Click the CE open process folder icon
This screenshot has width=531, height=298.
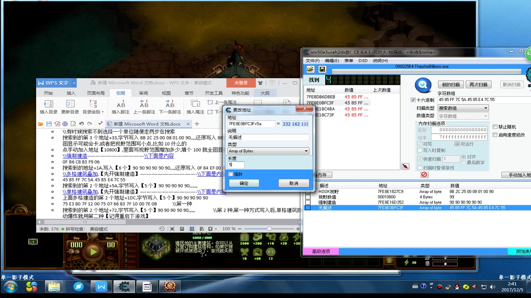[x=310, y=69]
